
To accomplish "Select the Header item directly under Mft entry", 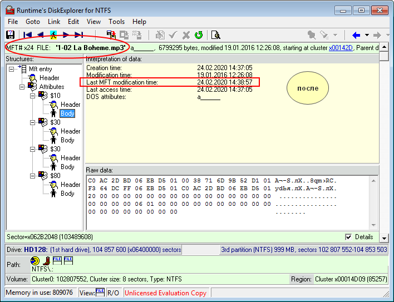I will click(49, 78).
